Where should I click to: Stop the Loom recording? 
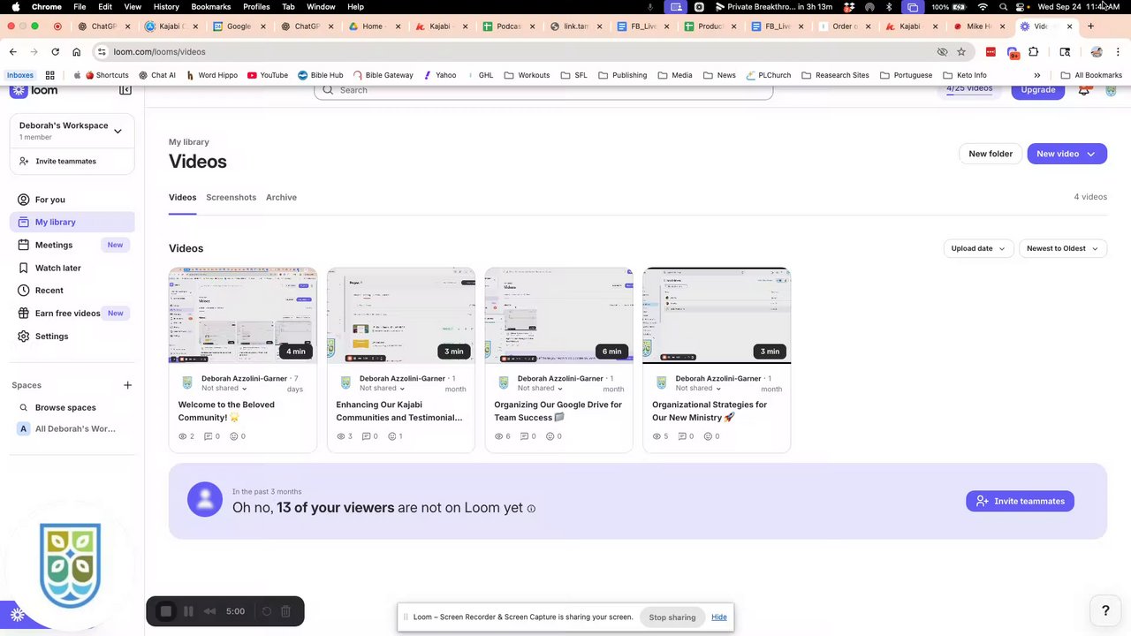coord(165,611)
